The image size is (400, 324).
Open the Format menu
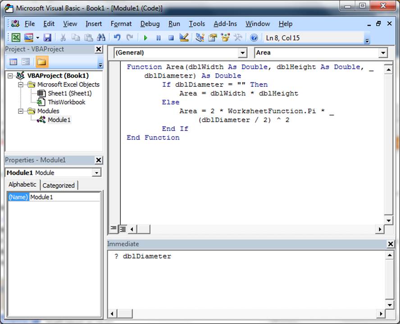121,24
